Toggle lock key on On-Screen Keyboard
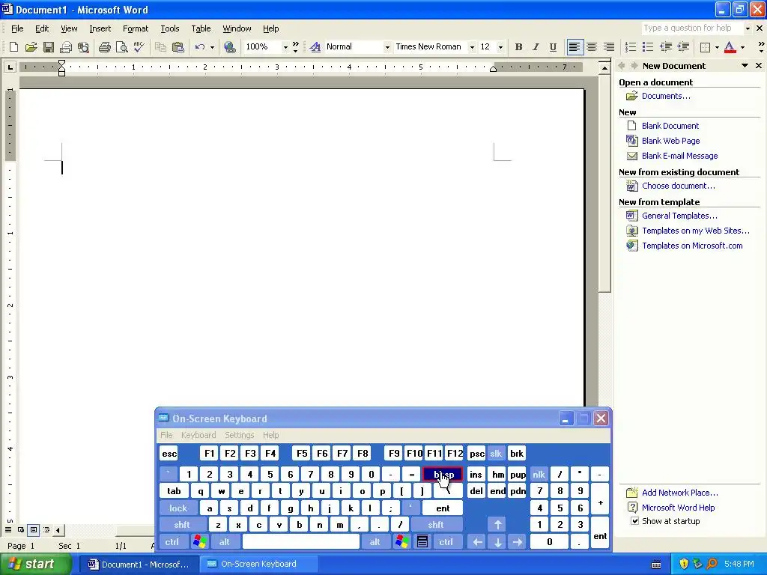 178,508
